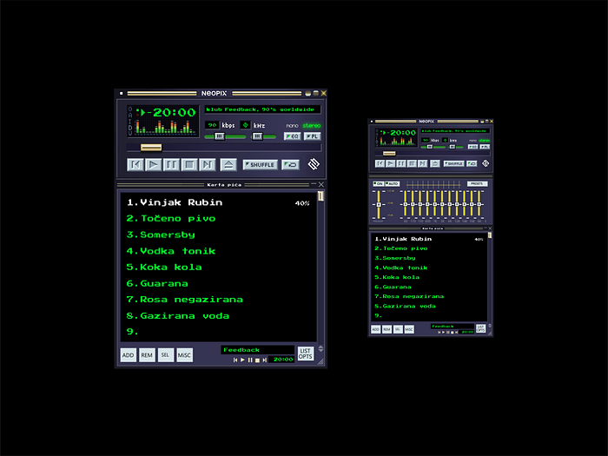
Task: Click Eject button in the small player
Action: [435, 163]
